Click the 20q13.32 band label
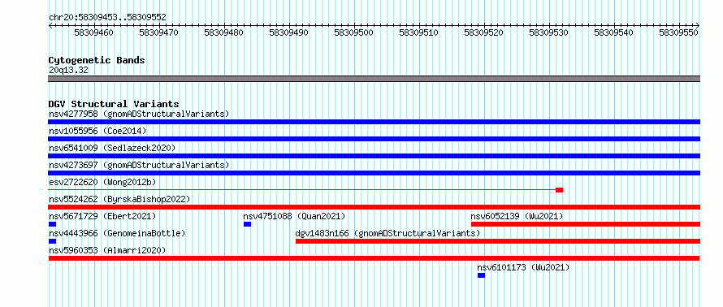Image resolution: width=723 pixels, height=307 pixels. click(x=68, y=70)
